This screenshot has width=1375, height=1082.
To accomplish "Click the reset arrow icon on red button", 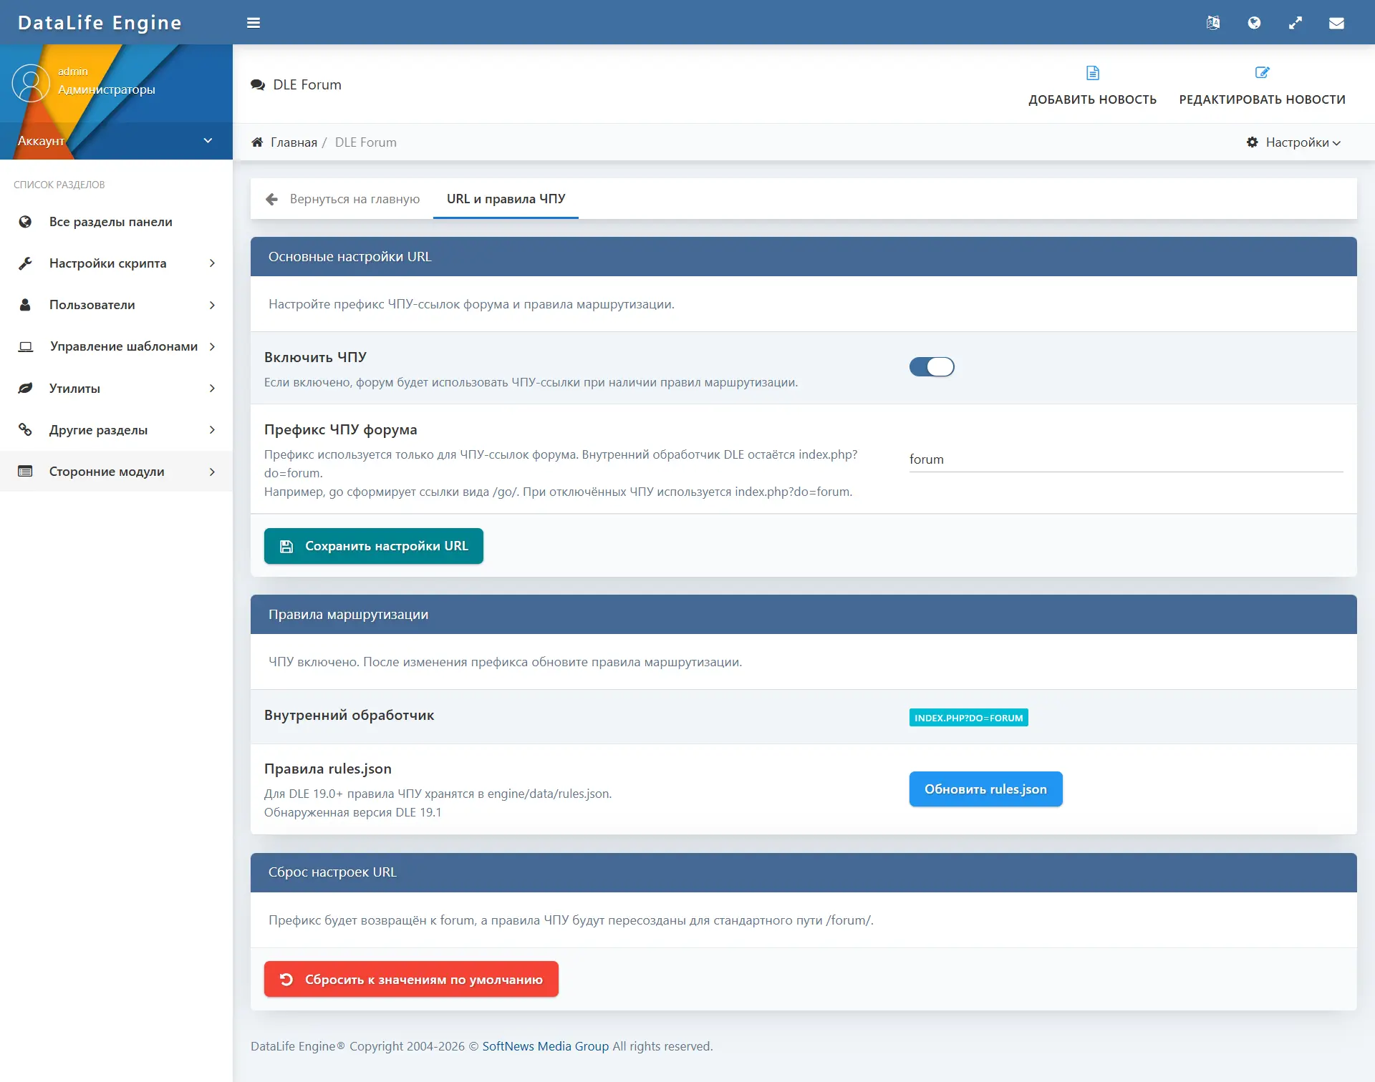I will (x=286, y=979).
